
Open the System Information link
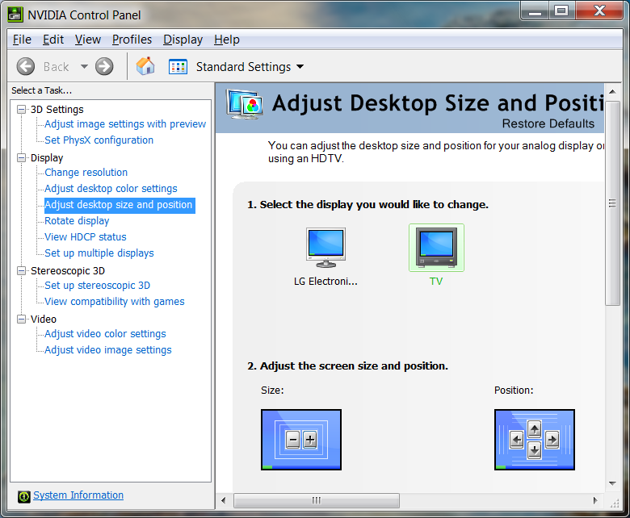tap(78, 495)
